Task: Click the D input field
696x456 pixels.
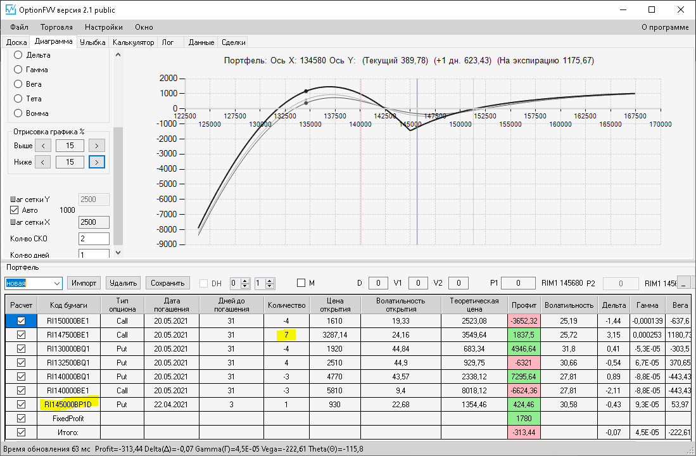Action: 378,283
